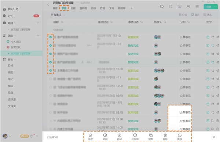
Task: Open search with the magnifier icon in top bar
Action: click(162, 7)
